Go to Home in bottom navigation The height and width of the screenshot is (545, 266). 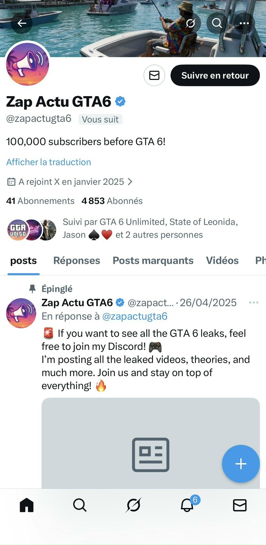tap(27, 505)
